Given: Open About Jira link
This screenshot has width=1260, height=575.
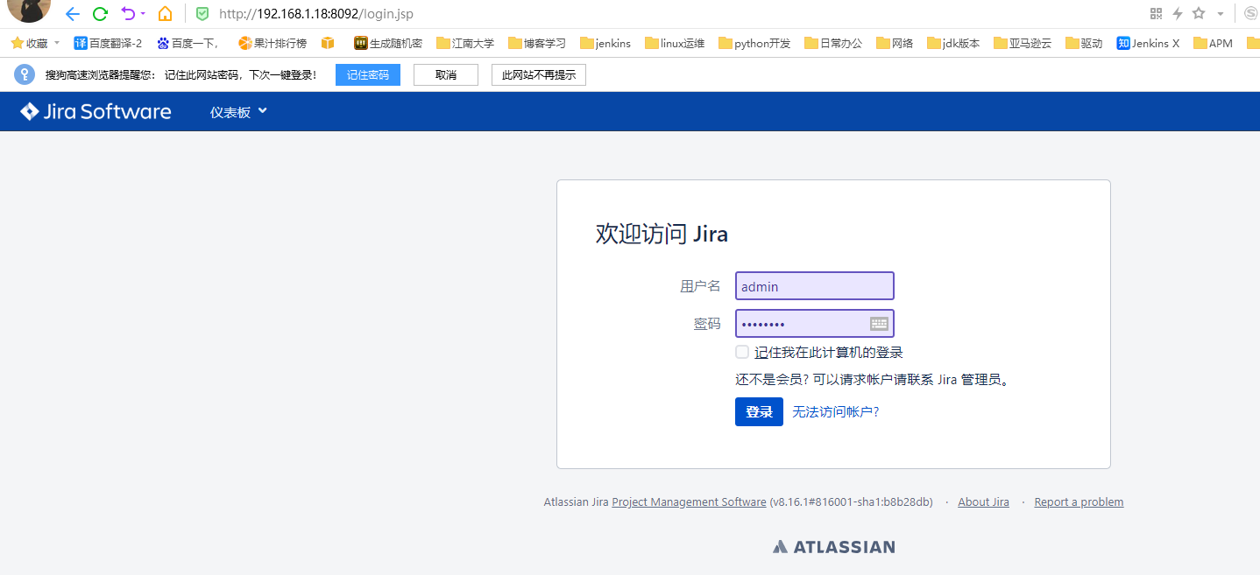Looking at the screenshot, I should (x=983, y=502).
